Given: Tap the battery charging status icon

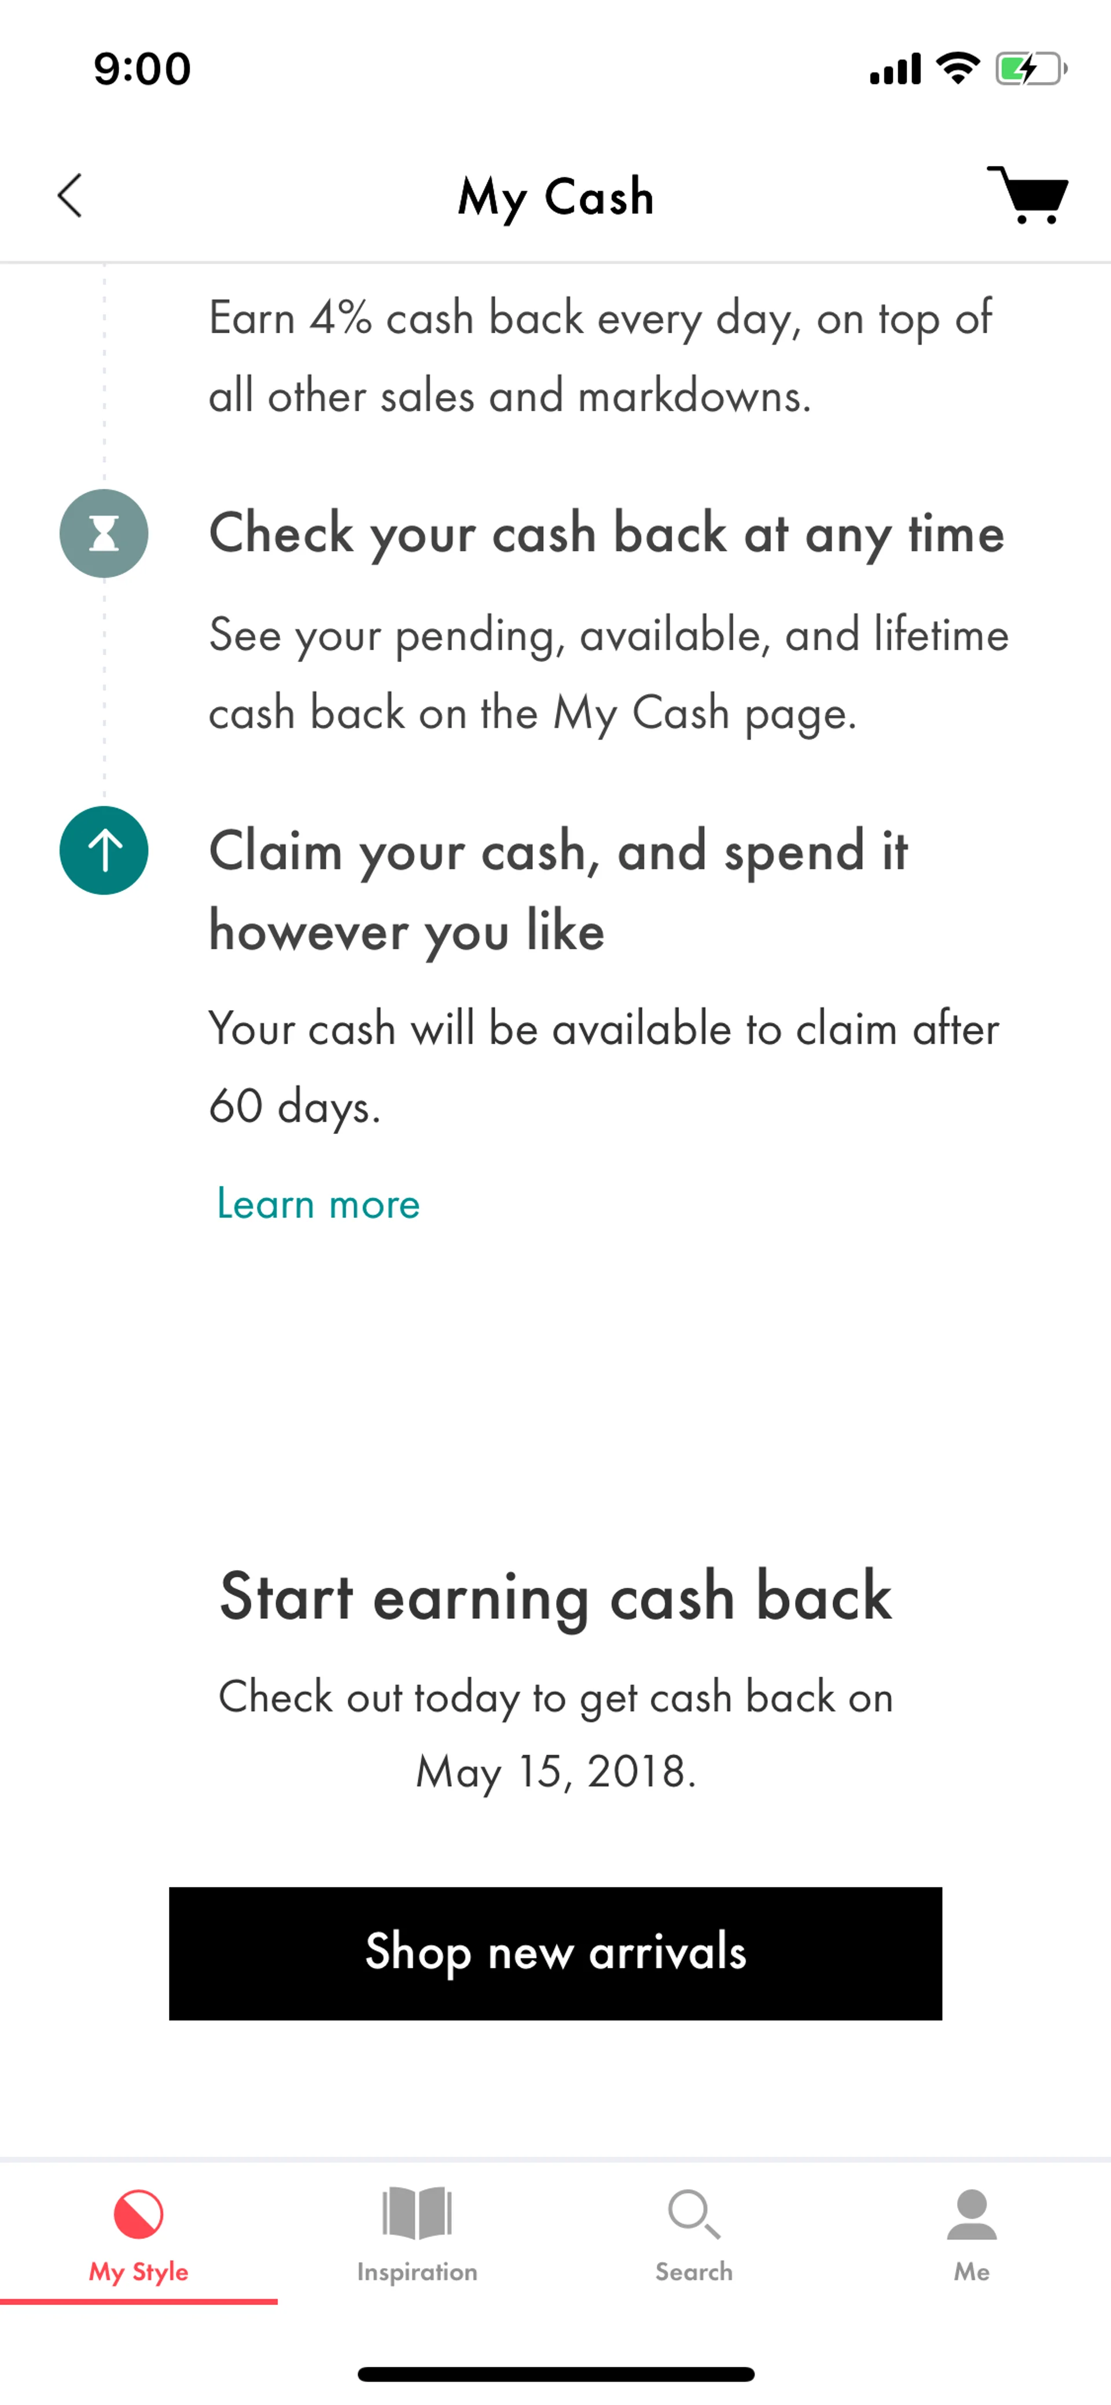Looking at the screenshot, I should tap(1030, 69).
